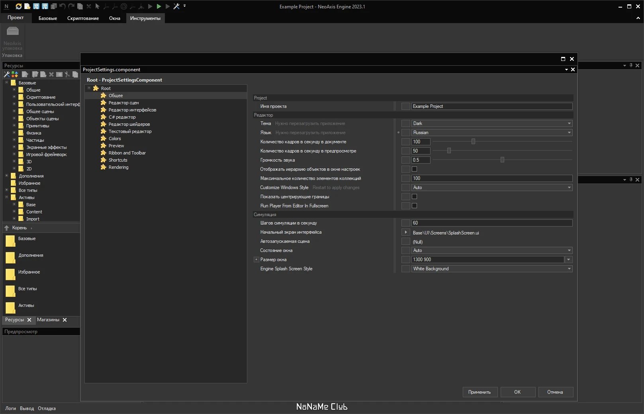Click the Громкость звука slider handle
Screen dimensions: 644x414
(x=502, y=160)
